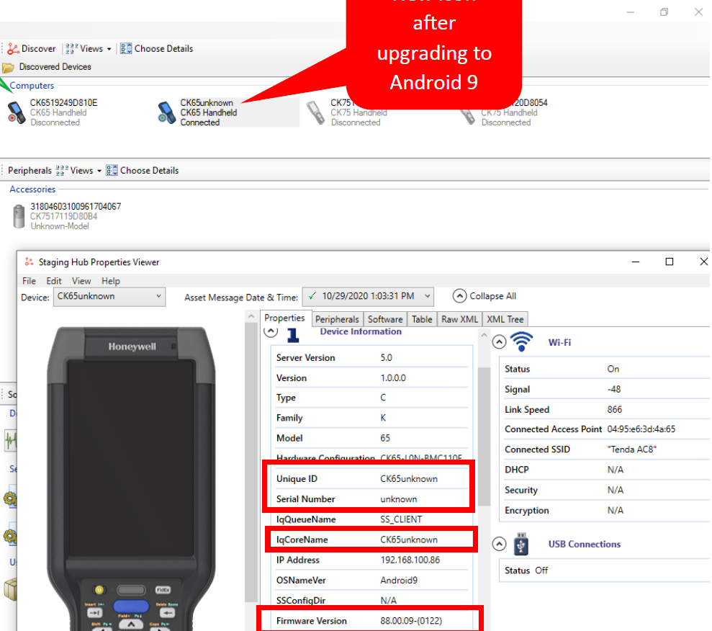The width and height of the screenshot is (712, 631).
Task: Switch to the Raw XML tab
Action: 459,318
